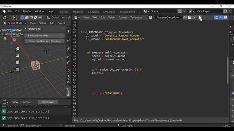Open info editor type dropdown
Viewport: 234px width, 131px height.
(6, 102)
